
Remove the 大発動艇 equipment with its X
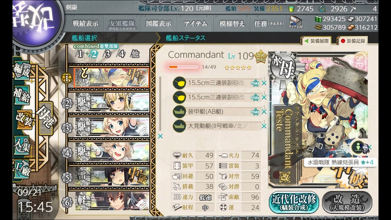click(264, 126)
